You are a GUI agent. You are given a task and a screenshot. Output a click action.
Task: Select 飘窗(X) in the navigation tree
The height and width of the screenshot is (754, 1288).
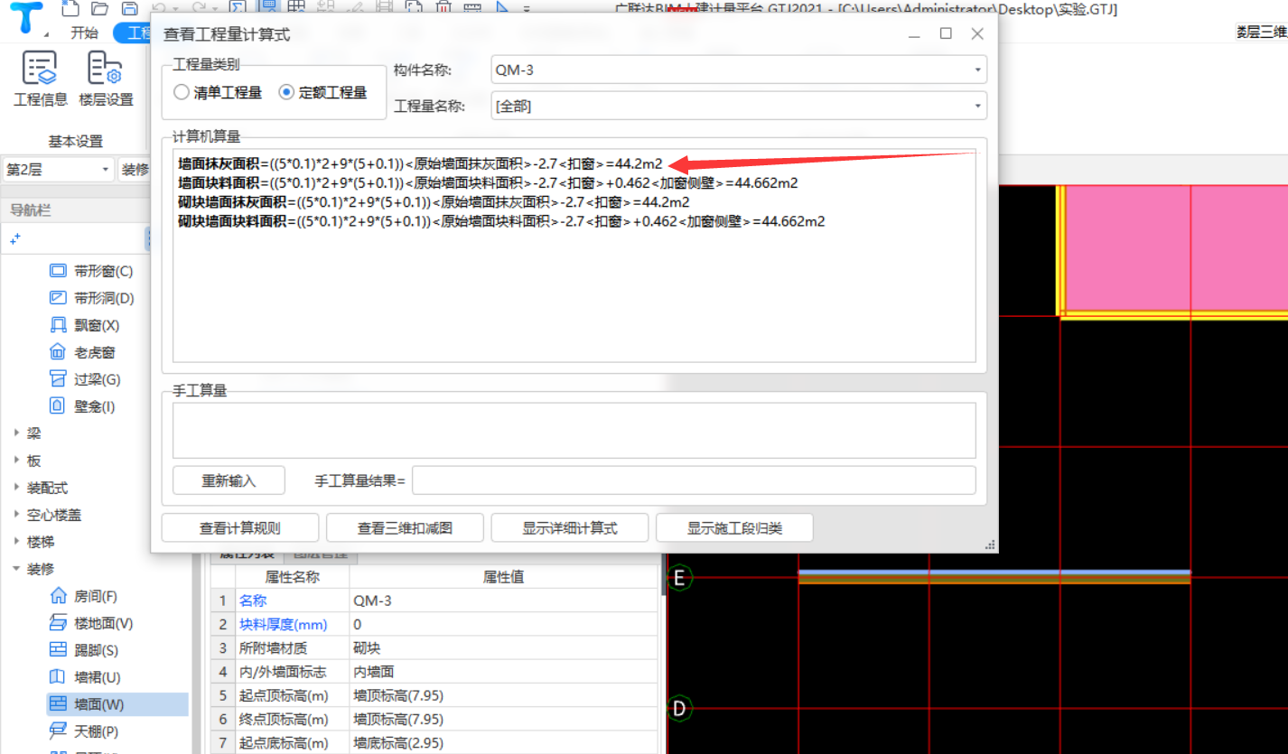pyautogui.click(x=84, y=325)
